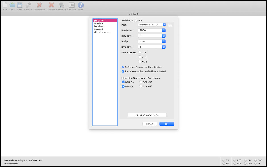Expand the Parity dropdown menu

(x=152, y=41)
